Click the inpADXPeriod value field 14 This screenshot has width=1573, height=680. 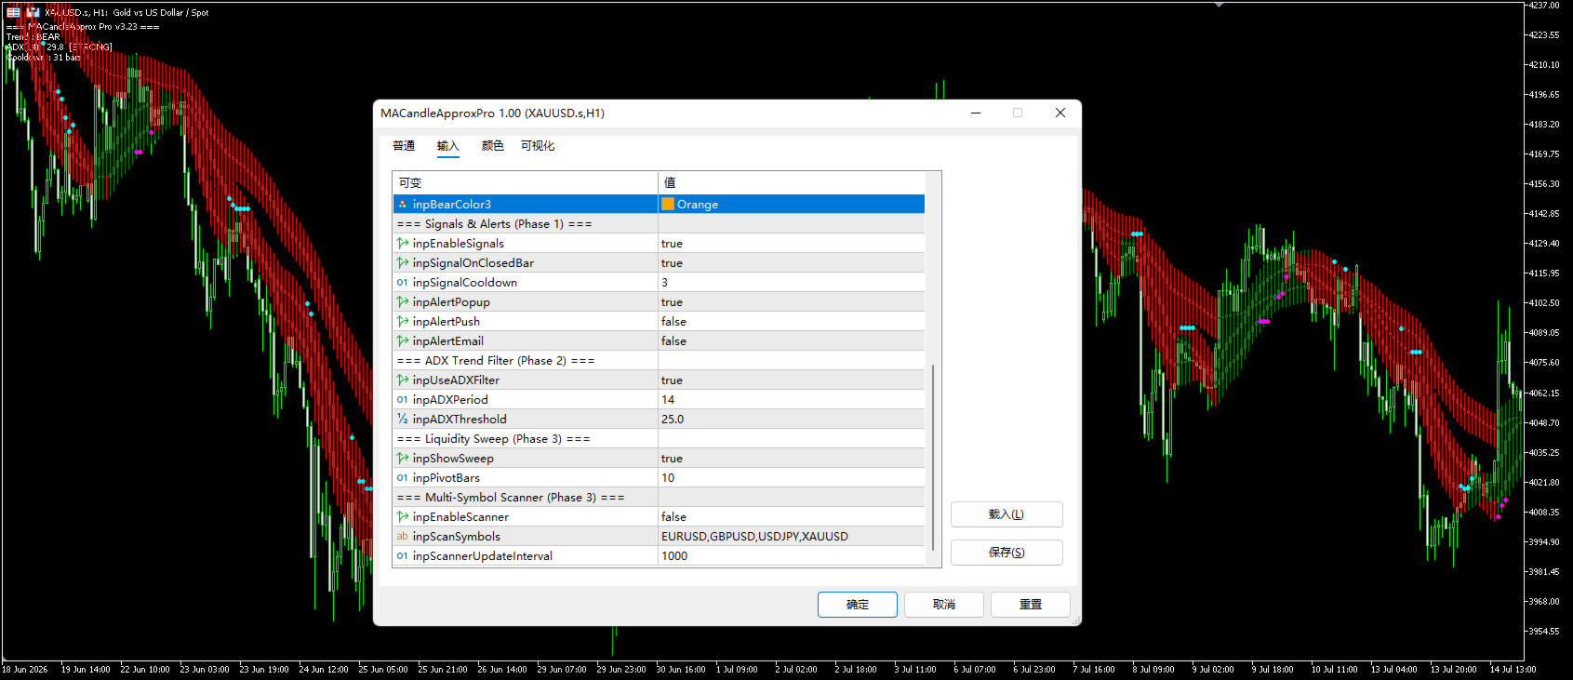791,400
